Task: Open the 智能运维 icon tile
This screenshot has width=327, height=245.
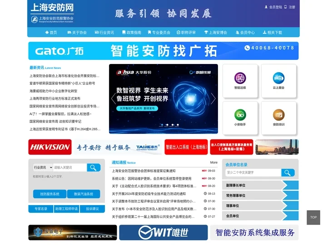Action: click(x=240, y=81)
